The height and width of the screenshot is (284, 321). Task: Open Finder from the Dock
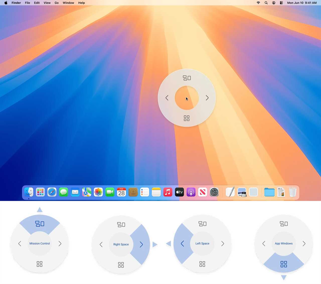click(x=29, y=192)
